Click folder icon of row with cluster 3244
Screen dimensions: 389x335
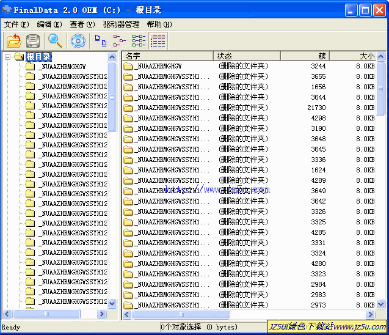pyautogui.click(x=128, y=66)
